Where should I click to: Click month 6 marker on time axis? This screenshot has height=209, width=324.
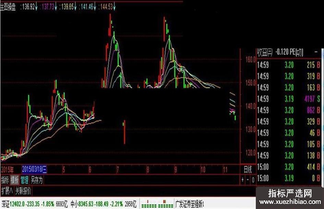click(90, 170)
